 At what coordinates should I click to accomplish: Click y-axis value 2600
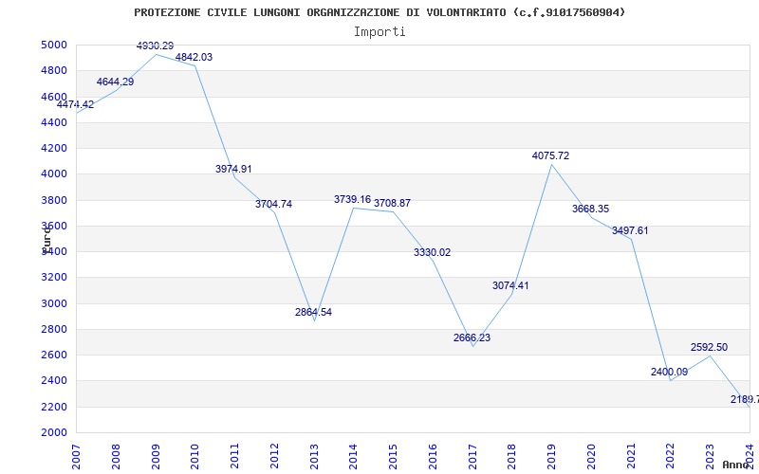[x=53, y=355]
